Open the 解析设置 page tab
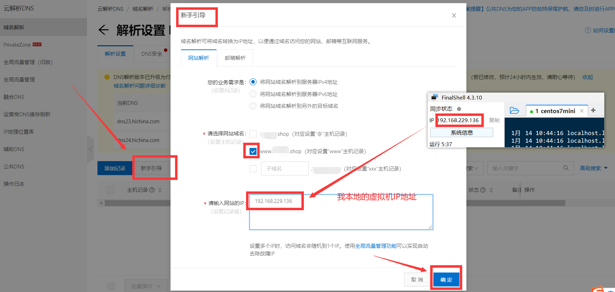 coord(115,54)
